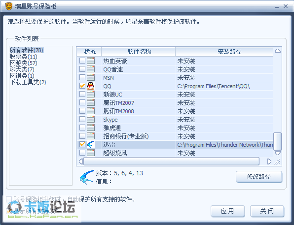Screen dimensions: 294x225
Task: Select the 招商银行(专业版) entry name
Action: [126, 136]
